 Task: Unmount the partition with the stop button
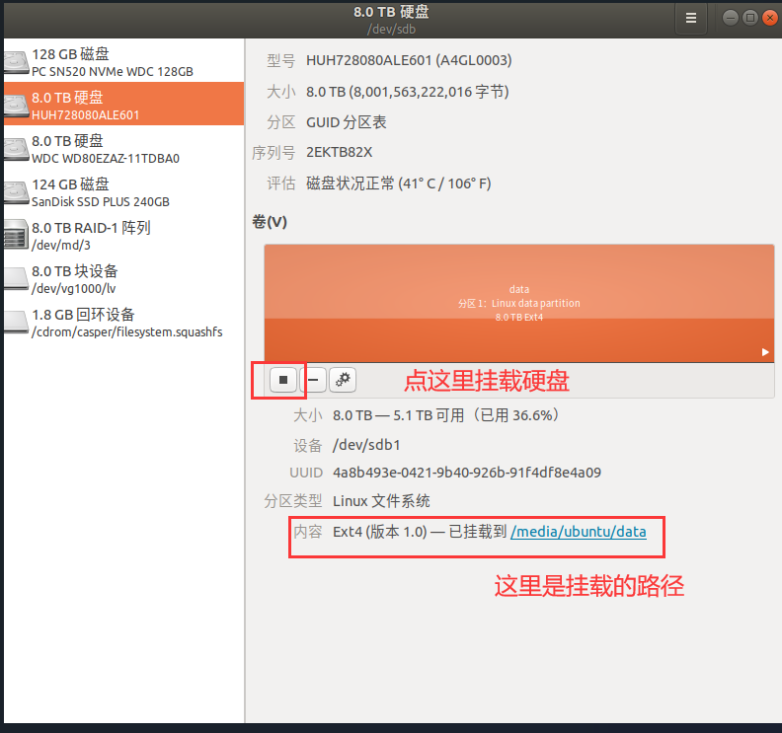(x=282, y=380)
